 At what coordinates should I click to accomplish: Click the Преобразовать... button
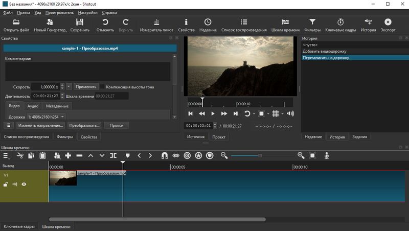[x=84, y=125]
